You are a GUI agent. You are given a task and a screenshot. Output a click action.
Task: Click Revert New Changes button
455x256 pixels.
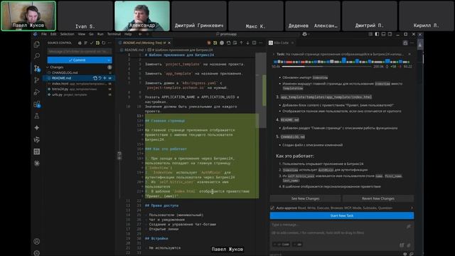coord(378,198)
